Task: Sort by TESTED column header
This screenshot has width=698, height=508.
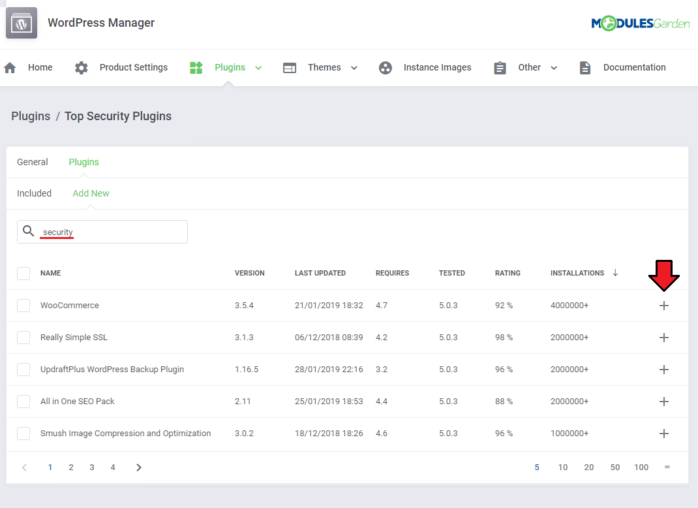Action: [452, 273]
